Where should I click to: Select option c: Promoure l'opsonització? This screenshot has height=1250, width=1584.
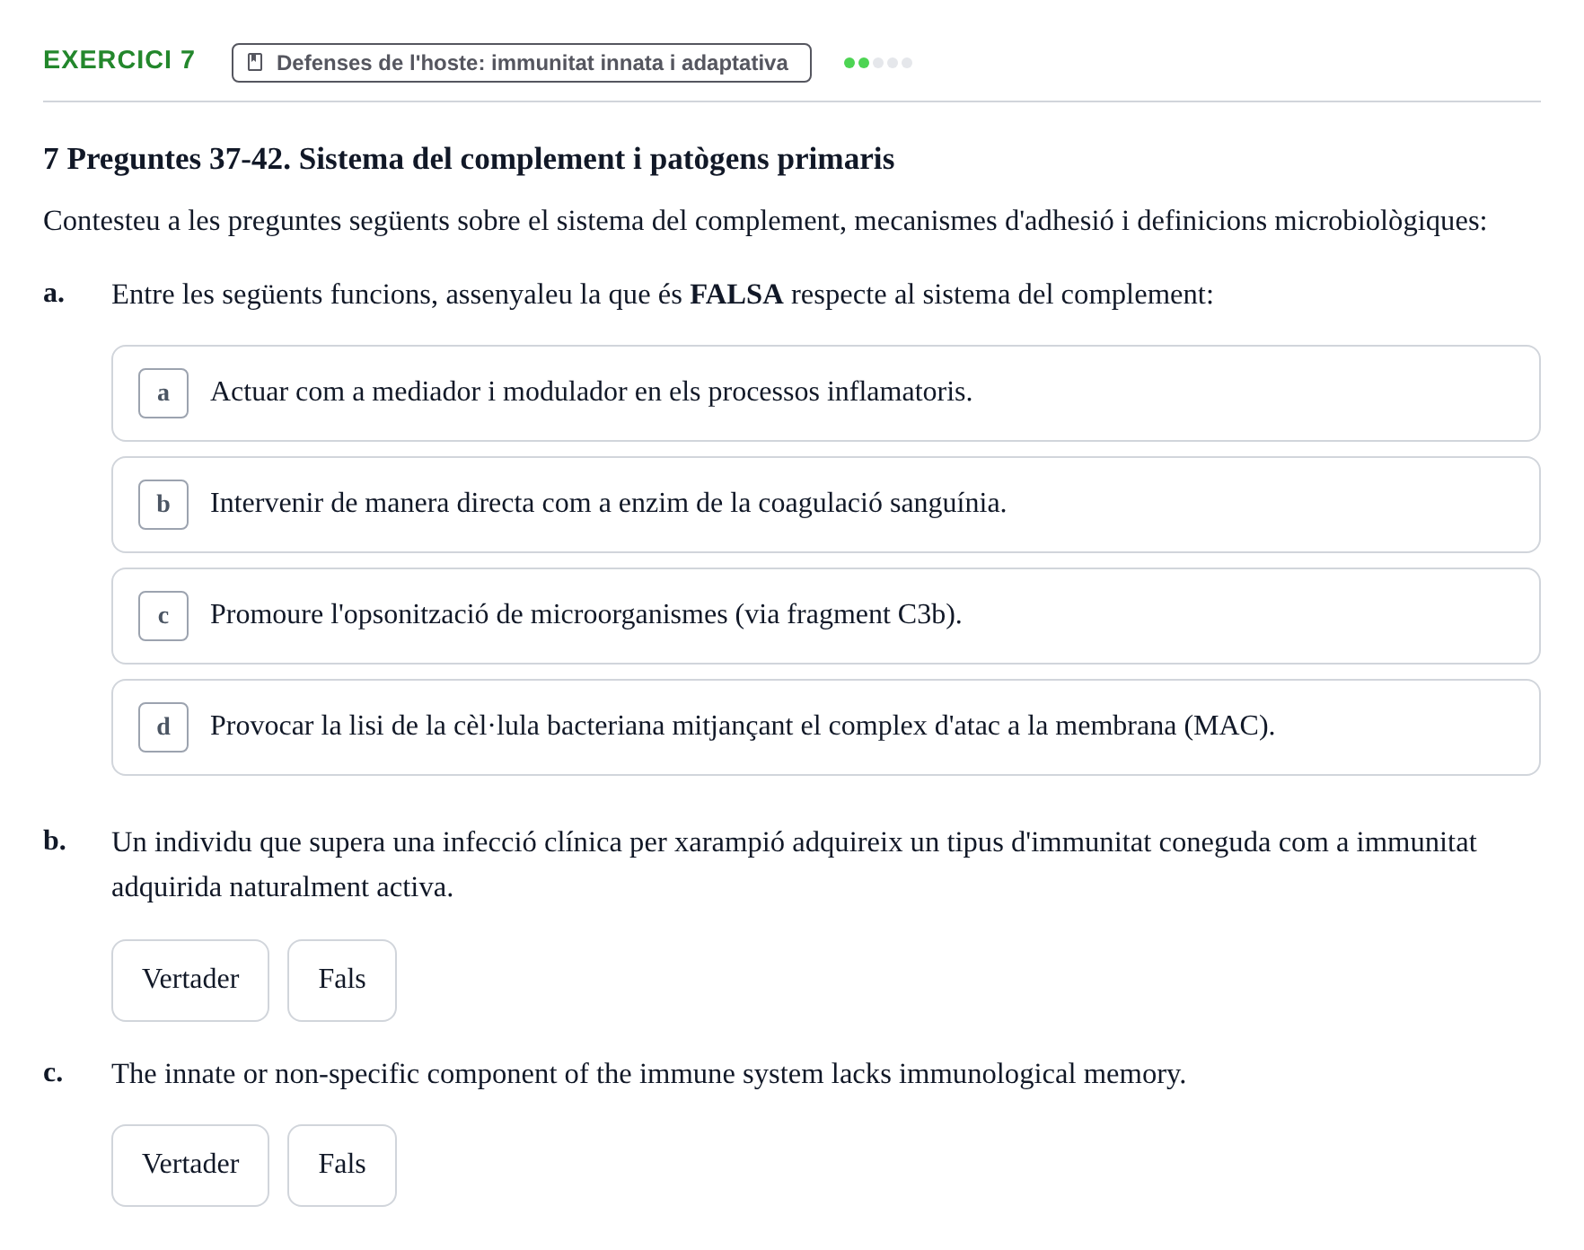click(825, 616)
